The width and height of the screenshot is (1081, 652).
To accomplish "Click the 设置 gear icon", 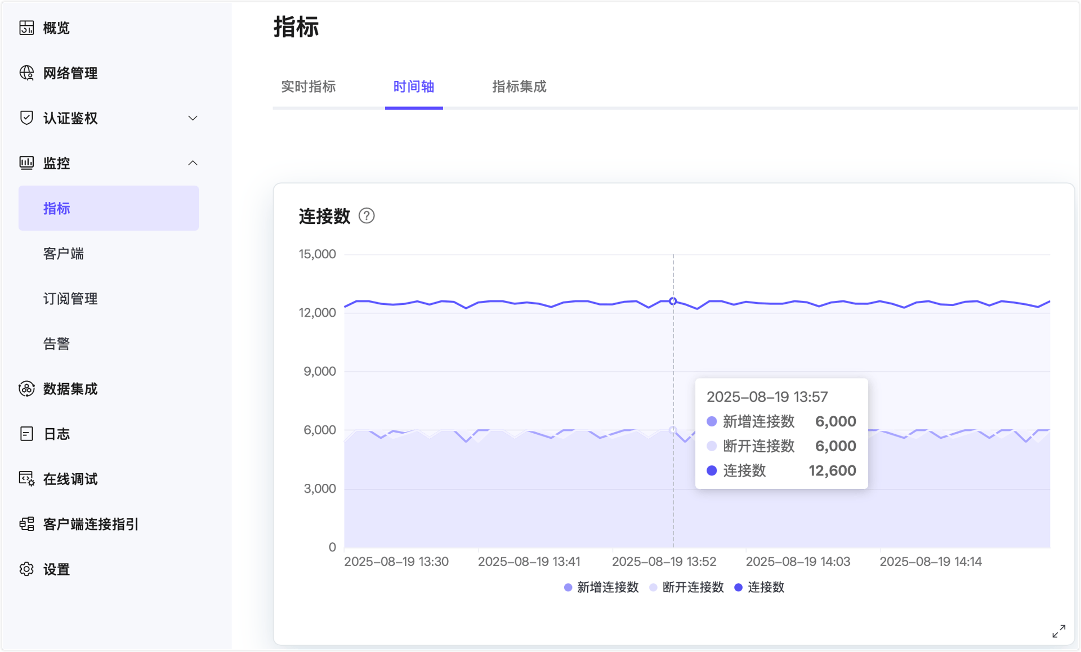I will (x=26, y=569).
